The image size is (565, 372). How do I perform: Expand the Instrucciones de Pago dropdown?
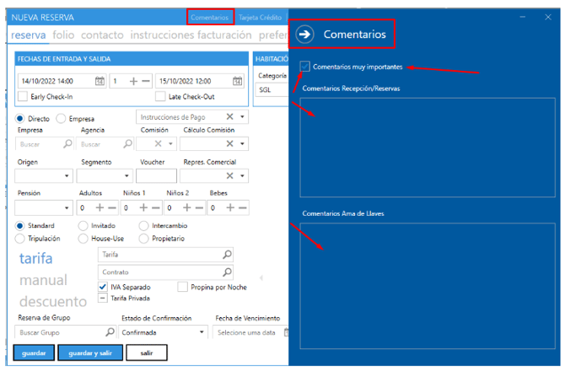243,117
